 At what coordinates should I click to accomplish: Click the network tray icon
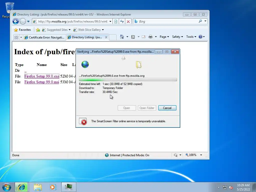[x=225, y=187]
